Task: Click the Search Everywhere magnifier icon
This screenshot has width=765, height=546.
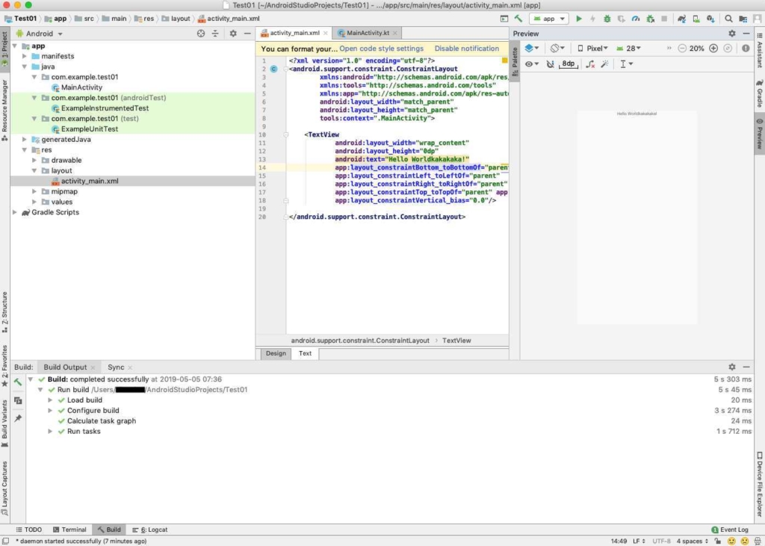Action: (x=728, y=19)
